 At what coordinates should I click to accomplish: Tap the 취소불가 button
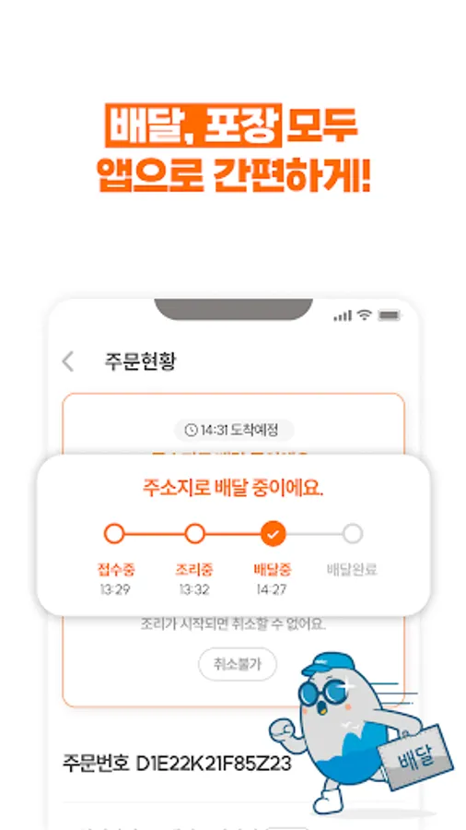(x=238, y=664)
